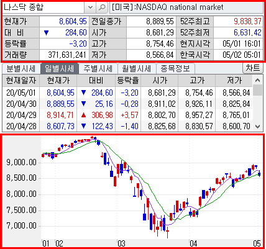Switch to the 일별시세 tab
Viewport: 266px width, 249px height.
pos(60,68)
